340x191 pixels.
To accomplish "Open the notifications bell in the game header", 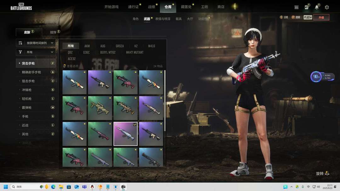I will tap(317, 7).
